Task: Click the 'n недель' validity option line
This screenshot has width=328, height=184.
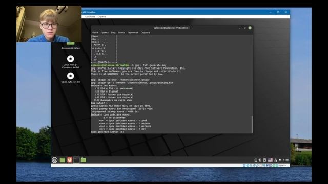Action: pos(125,123)
